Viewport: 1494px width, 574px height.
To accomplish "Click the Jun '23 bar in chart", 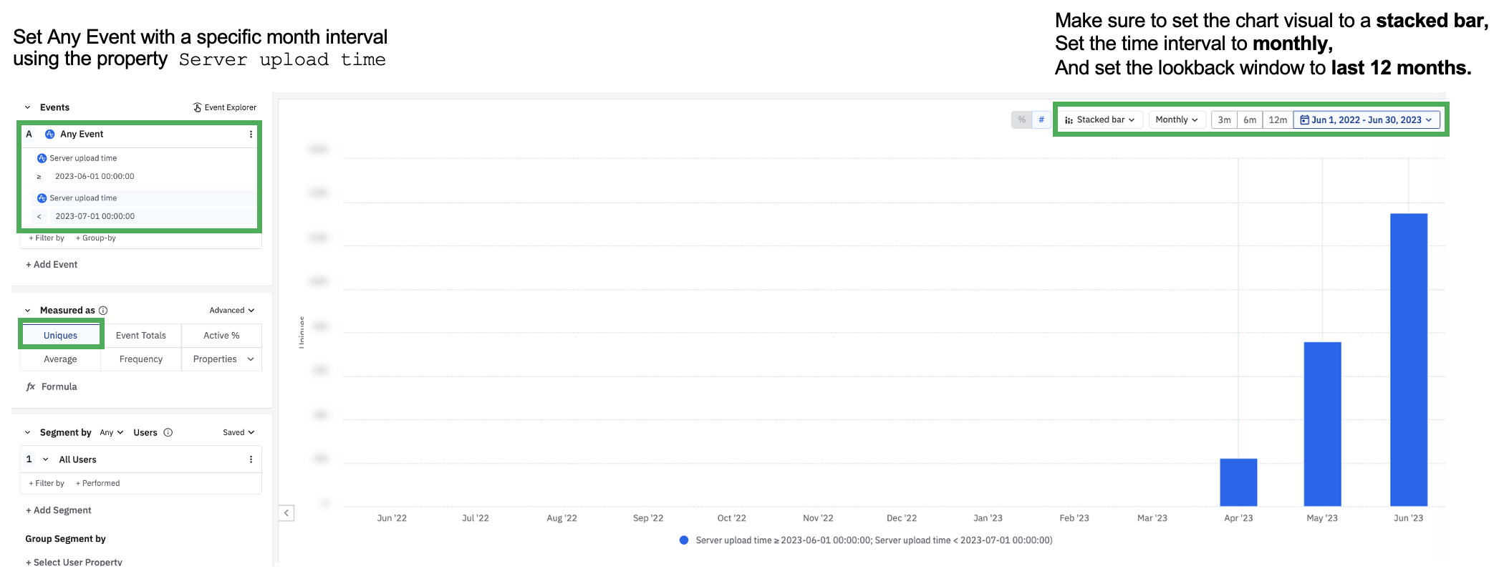I will point(1408,359).
